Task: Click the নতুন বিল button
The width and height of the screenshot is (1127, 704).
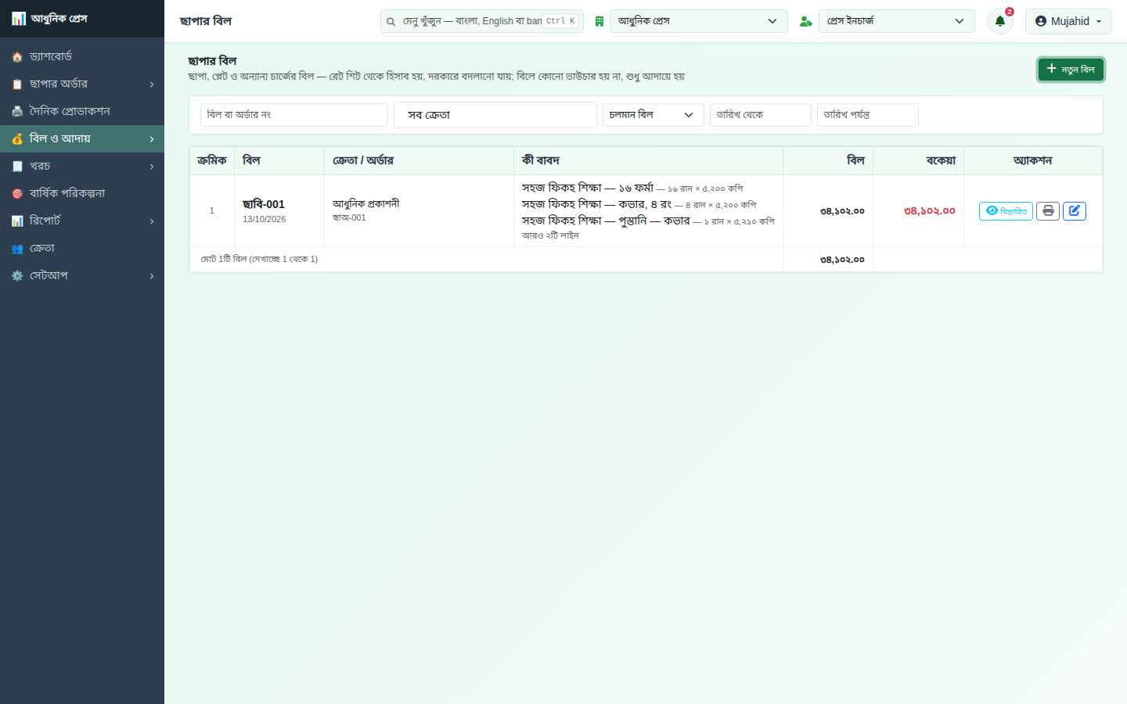Action: [x=1071, y=70]
